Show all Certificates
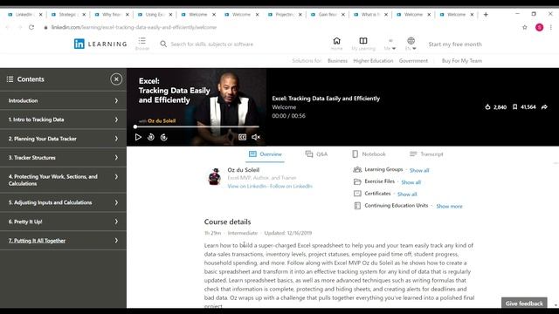The width and height of the screenshot is (559, 314). tap(407, 194)
